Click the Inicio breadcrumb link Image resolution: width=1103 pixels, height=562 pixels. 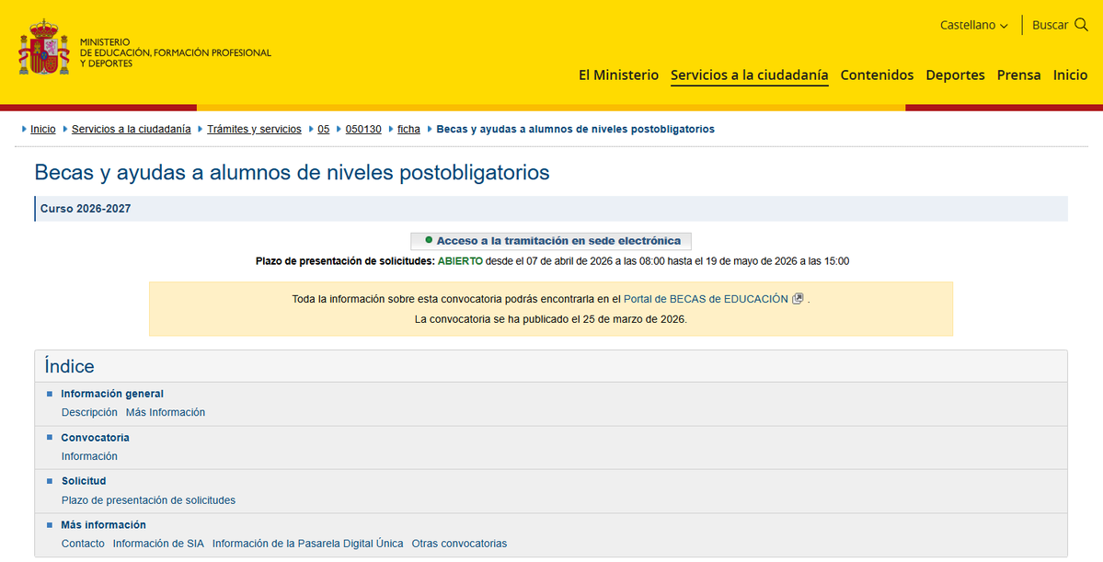pyautogui.click(x=43, y=130)
